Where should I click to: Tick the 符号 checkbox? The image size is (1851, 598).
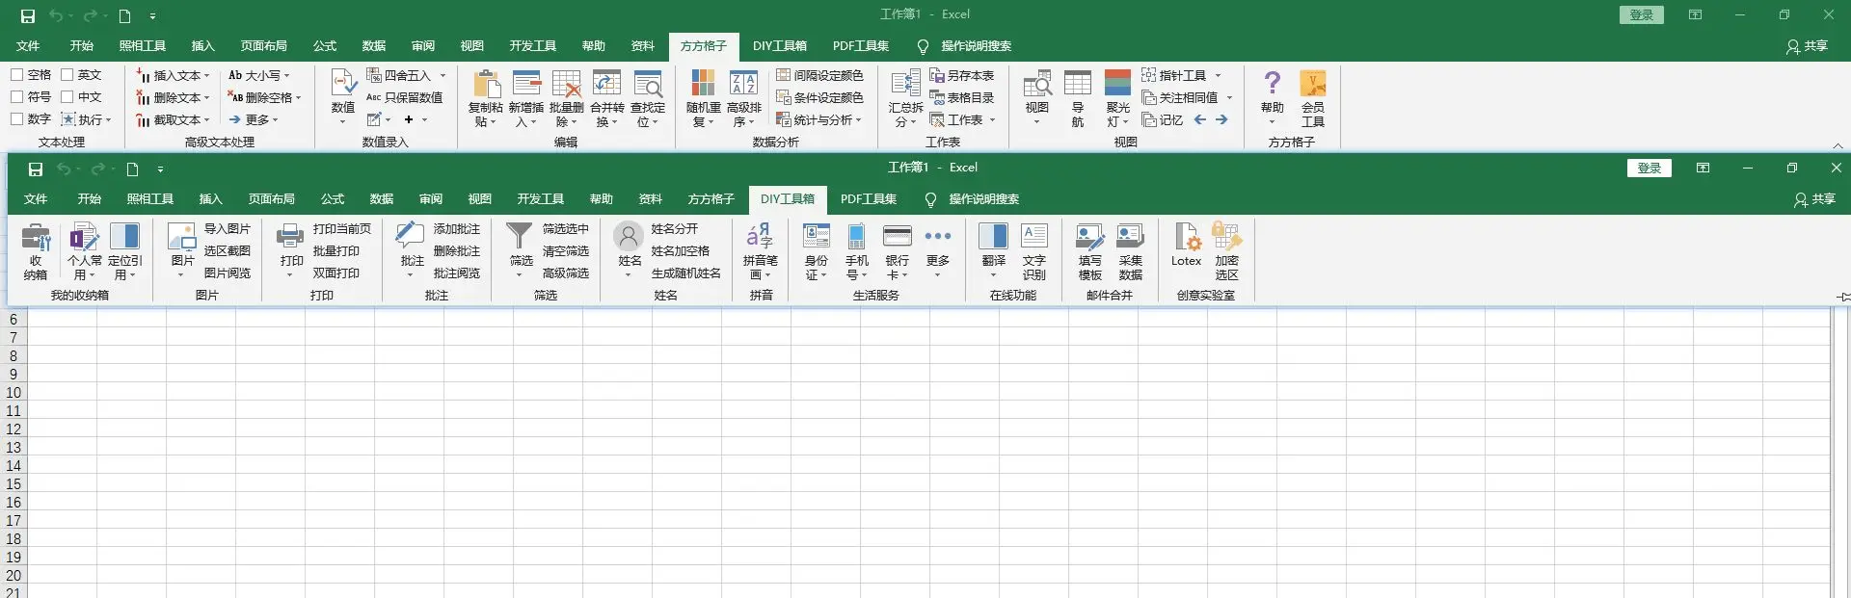(x=16, y=97)
